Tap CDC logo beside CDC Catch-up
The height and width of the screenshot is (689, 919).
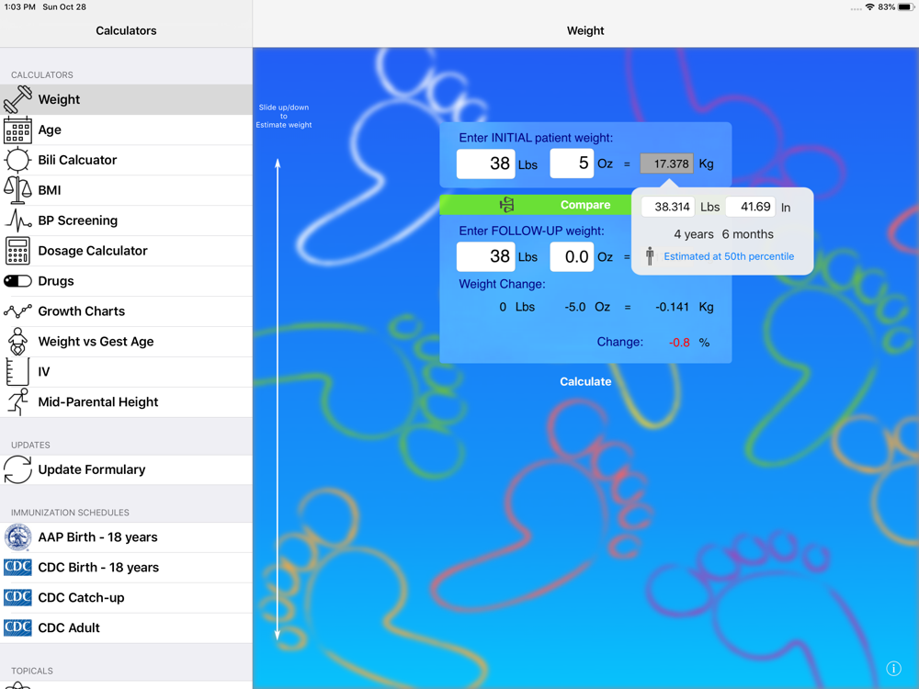[17, 597]
